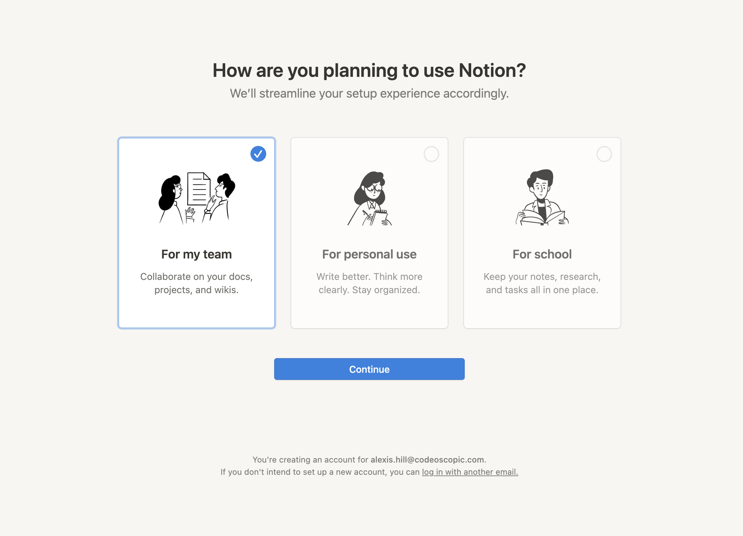
Task: Click the "We'll streamline your setup" subtitle
Action: [x=369, y=94]
